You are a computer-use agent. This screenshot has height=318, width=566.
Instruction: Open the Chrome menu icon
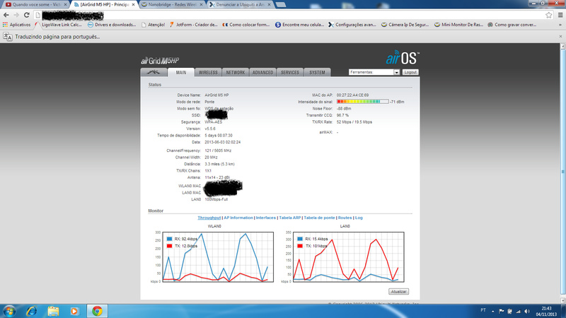pyautogui.click(x=560, y=15)
